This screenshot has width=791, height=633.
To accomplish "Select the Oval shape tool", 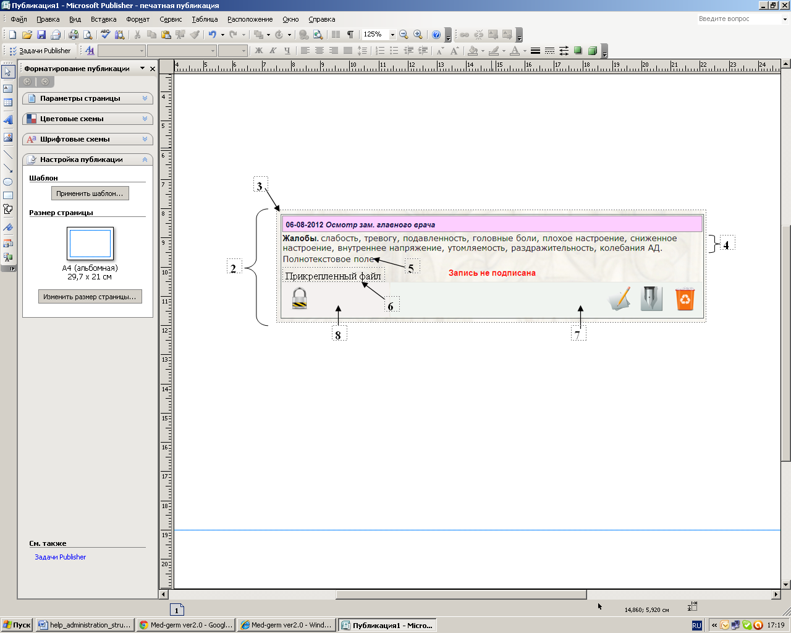I will click(x=8, y=182).
